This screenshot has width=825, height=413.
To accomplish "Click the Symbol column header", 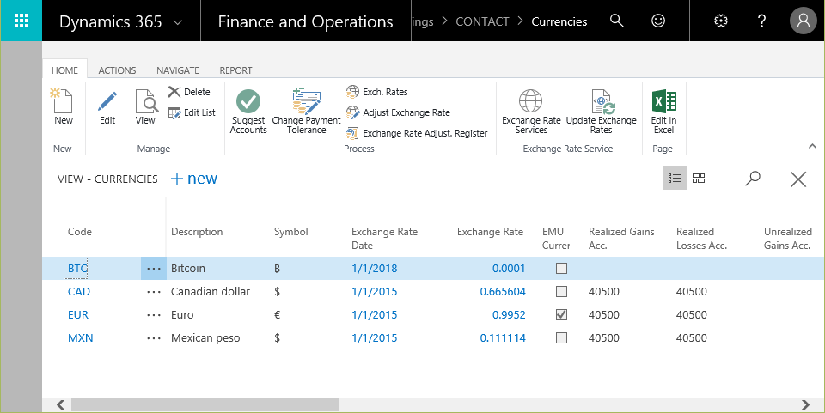I will pyautogui.click(x=291, y=232).
